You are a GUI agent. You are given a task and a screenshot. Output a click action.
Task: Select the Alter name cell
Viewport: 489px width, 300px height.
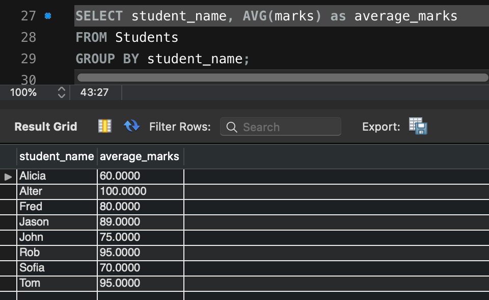(x=57, y=191)
